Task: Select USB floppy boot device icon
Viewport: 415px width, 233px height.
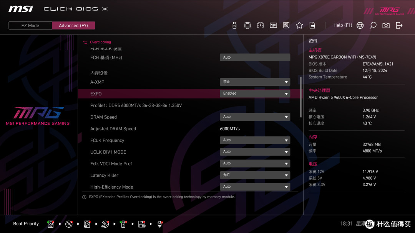Action: [141, 224]
